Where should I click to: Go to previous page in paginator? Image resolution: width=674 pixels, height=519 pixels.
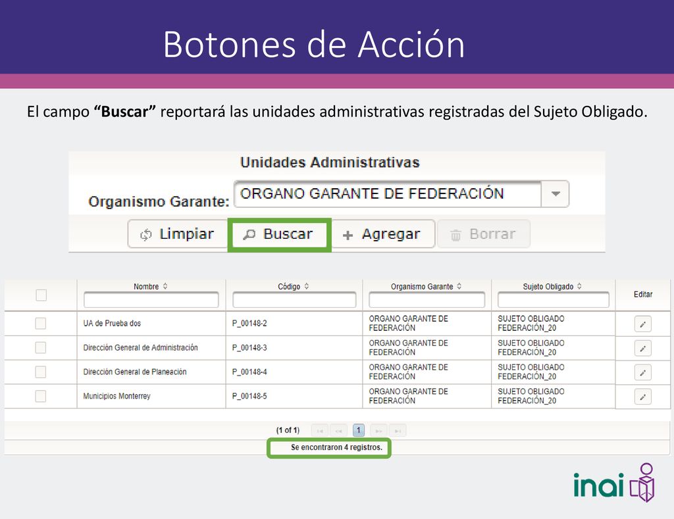[339, 430]
